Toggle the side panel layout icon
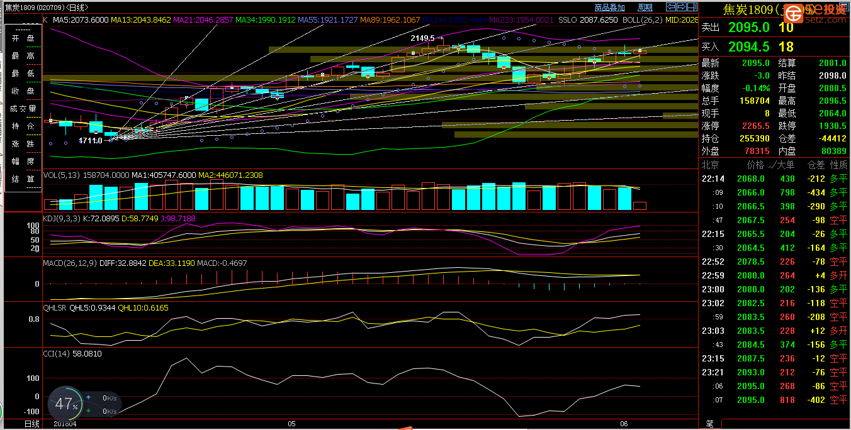851x430 pixels. pyautogui.click(x=691, y=7)
